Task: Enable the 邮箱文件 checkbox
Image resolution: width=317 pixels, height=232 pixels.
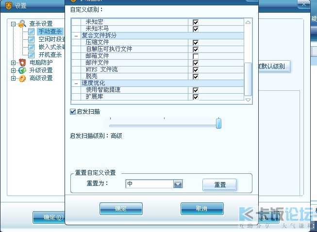Action: (196, 56)
